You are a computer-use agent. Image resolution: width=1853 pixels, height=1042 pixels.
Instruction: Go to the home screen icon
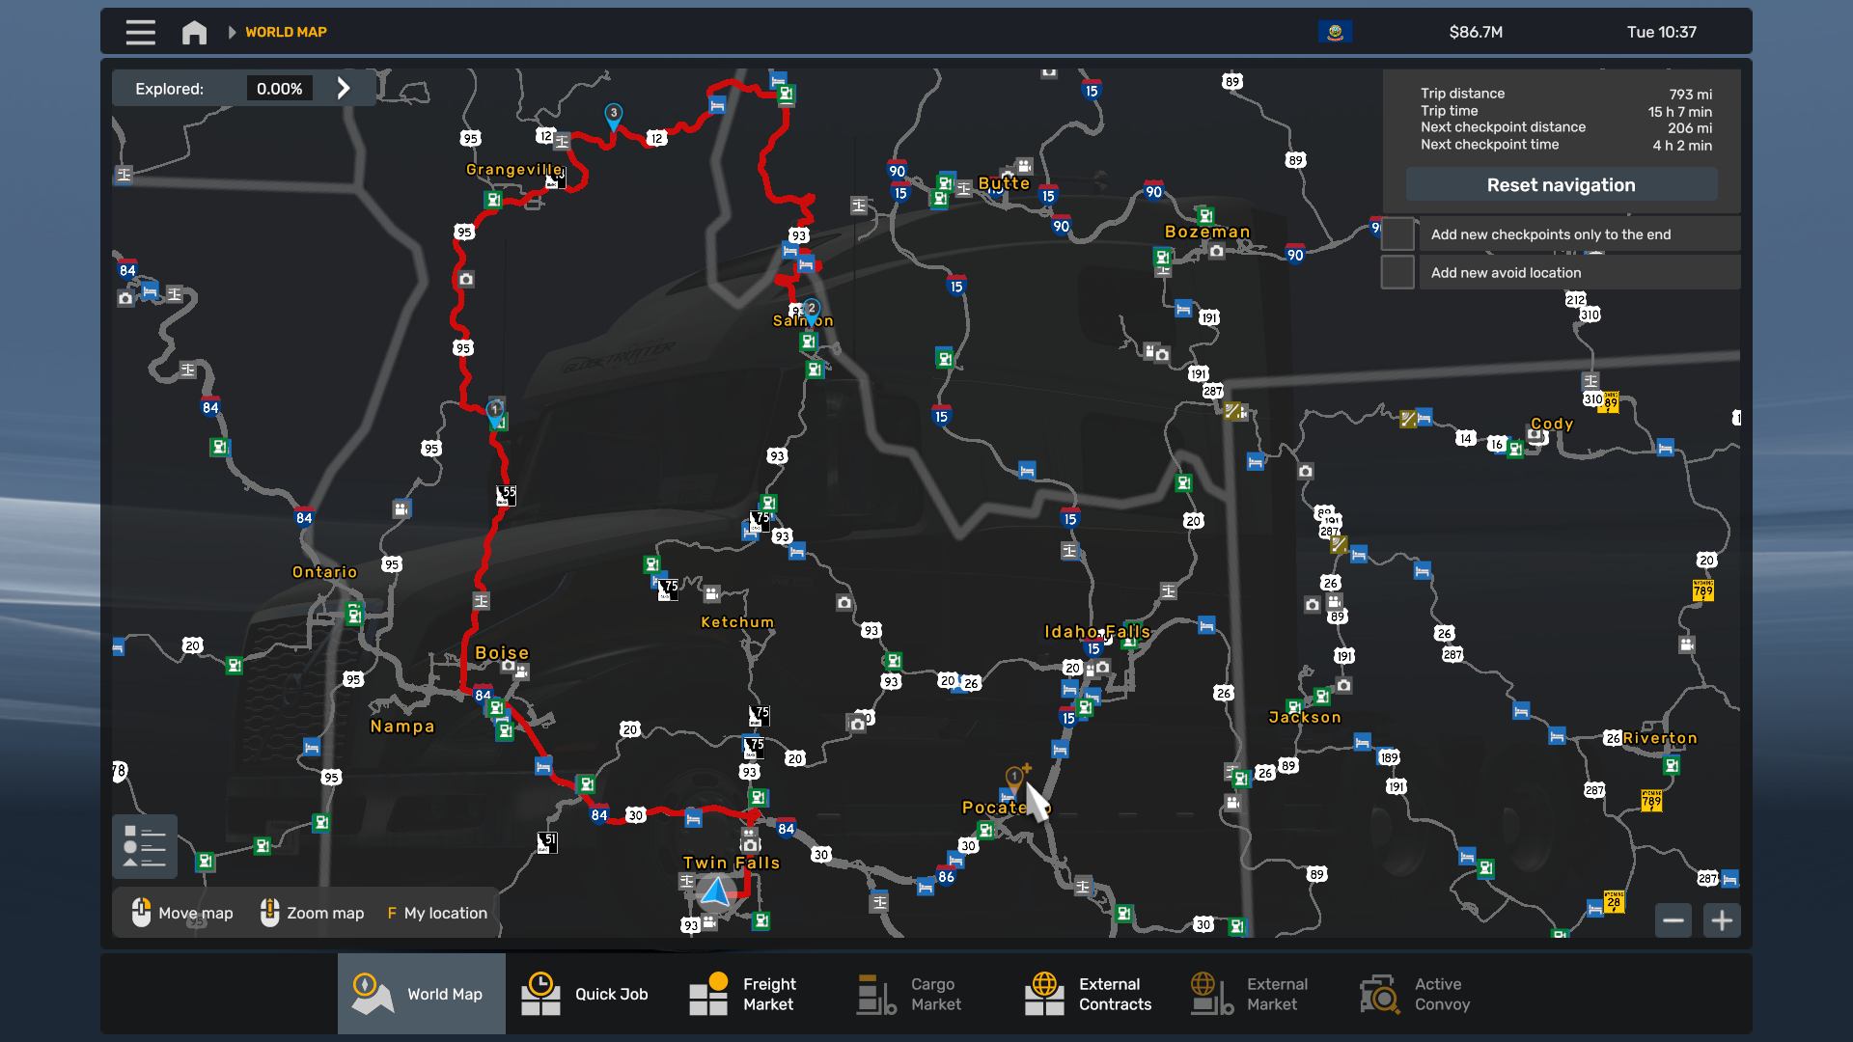coord(194,32)
